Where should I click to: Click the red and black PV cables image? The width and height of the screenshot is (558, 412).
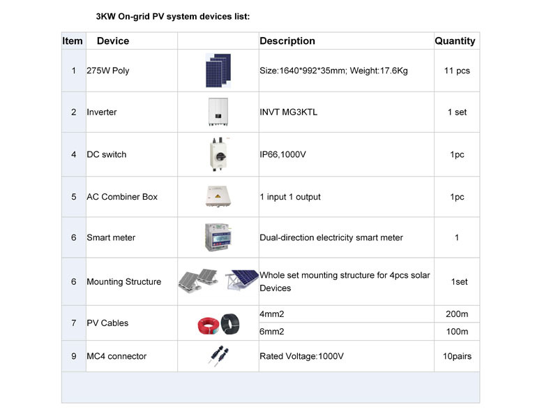[218, 323]
